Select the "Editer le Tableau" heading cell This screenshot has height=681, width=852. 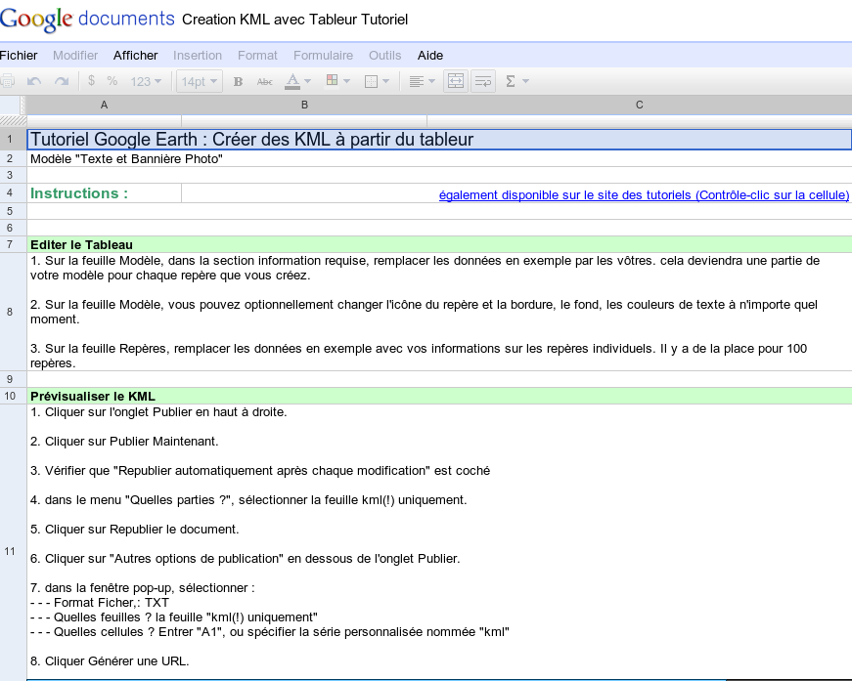point(439,244)
